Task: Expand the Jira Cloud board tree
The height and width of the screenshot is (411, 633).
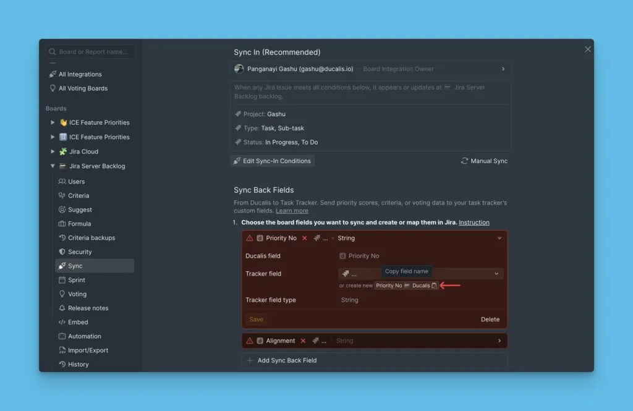Action: point(53,151)
